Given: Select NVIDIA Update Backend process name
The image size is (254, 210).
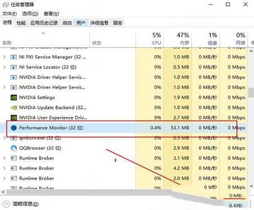Looking at the screenshot, I should (x=52, y=108).
